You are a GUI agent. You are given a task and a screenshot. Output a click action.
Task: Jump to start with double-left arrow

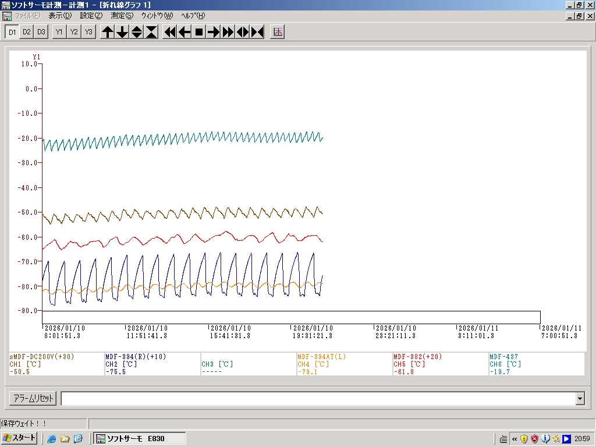(170, 32)
